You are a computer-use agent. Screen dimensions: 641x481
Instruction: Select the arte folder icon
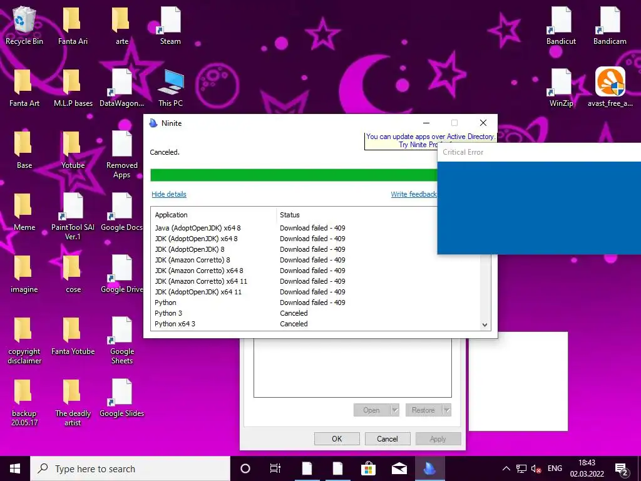point(121,25)
